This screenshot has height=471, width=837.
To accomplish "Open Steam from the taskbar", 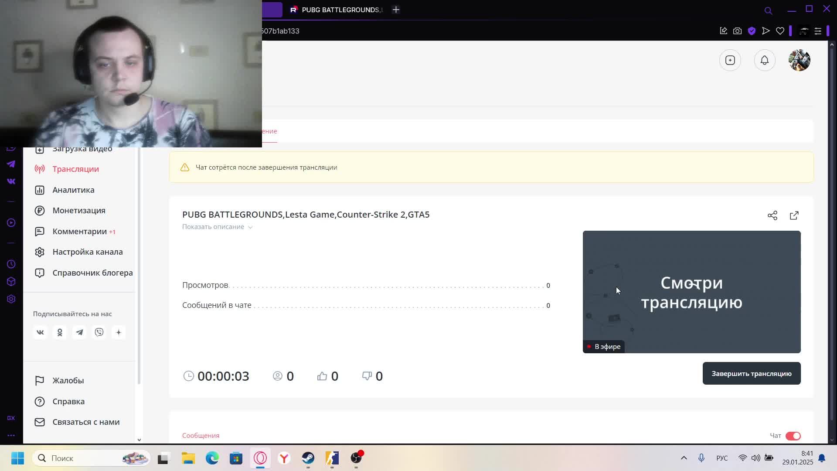I will [x=308, y=458].
